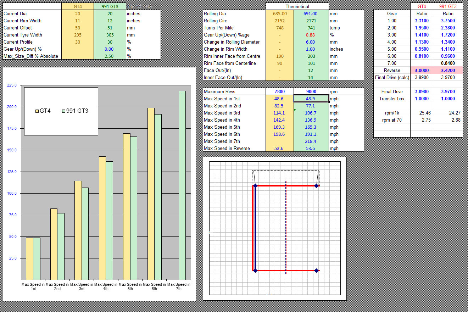Select the GT4 Current Dia cell showing 20
The height and width of the screenshot is (312, 468).
pyautogui.click(x=78, y=14)
